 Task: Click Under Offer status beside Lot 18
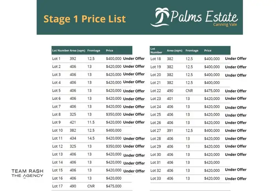pos(236,59)
